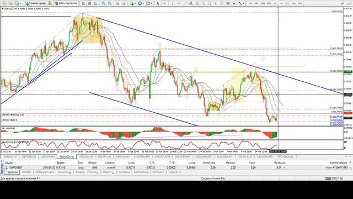Open the GBPUSD,H1 chart tab
353x199 pixels.
pos(29,156)
